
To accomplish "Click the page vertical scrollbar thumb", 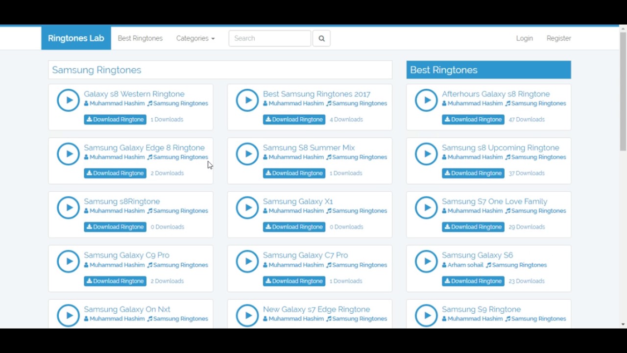I will click(x=623, y=91).
